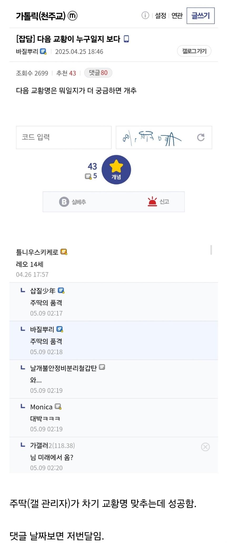The image size is (227, 543).
Task: Report post with 신고 siren icon
Action: pyautogui.click(x=158, y=202)
